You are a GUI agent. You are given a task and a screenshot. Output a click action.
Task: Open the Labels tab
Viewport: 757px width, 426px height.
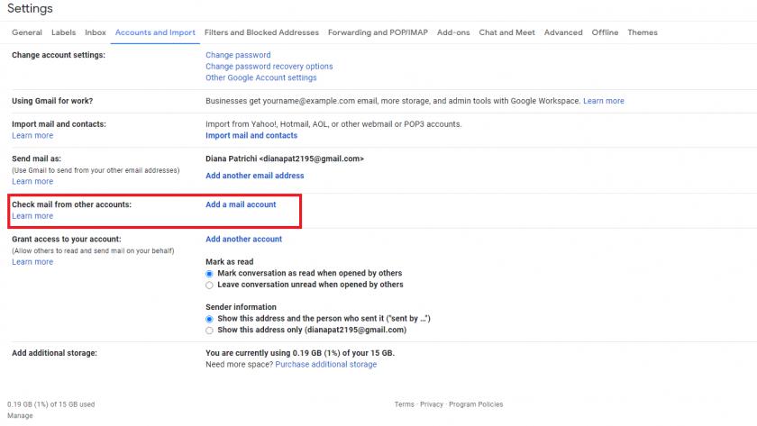pos(63,32)
